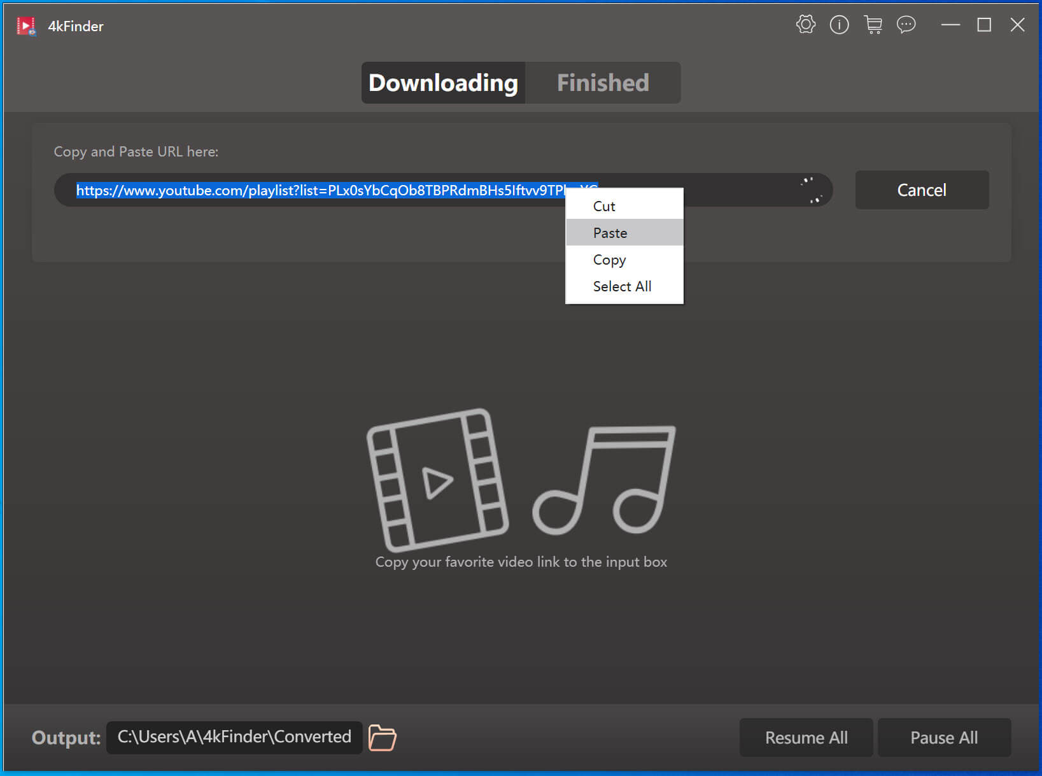Click the Pause All button
This screenshot has width=1042, height=776.
pyautogui.click(x=943, y=738)
